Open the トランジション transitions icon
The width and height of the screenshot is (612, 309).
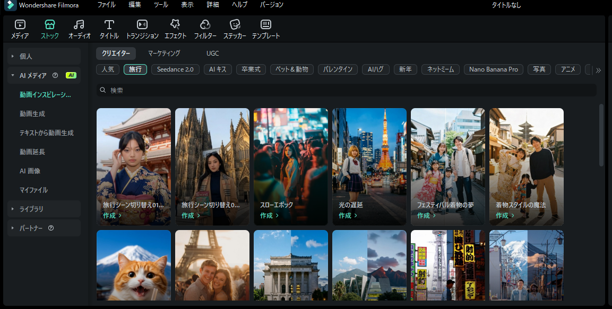(x=142, y=29)
